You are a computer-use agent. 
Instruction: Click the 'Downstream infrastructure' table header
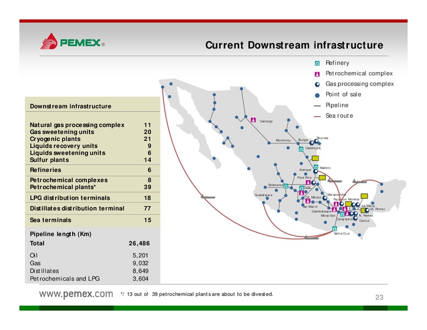70,106
